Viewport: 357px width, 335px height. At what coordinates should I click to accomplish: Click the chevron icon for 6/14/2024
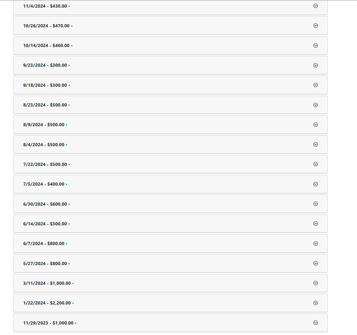[x=316, y=223]
